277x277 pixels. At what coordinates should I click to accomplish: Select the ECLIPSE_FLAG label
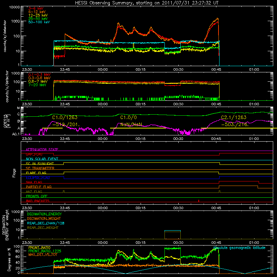(x=38, y=178)
